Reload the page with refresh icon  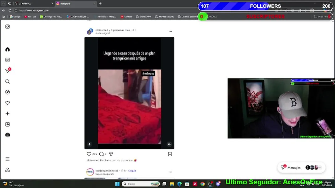pos(10,10)
